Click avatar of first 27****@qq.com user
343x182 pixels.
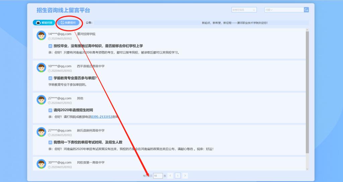tap(41, 100)
